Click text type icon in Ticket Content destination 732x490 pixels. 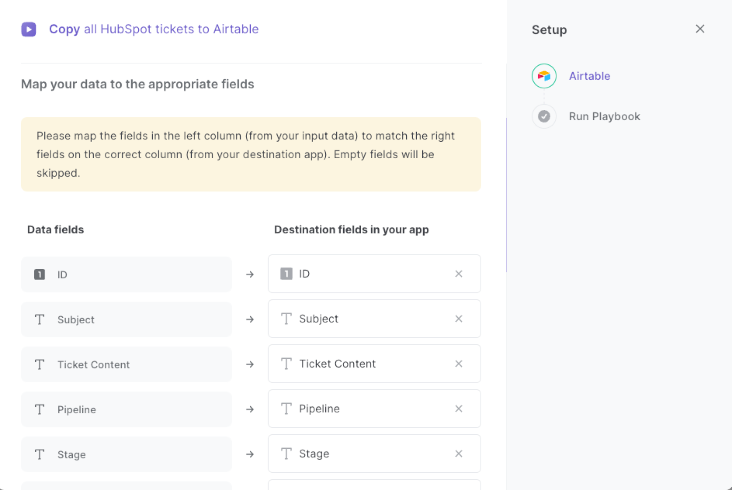(286, 363)
